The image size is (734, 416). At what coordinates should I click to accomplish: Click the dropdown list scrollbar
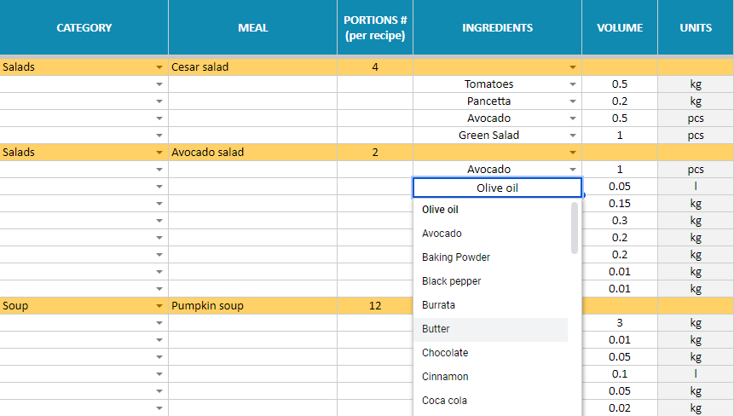click(x=575, y=228)
